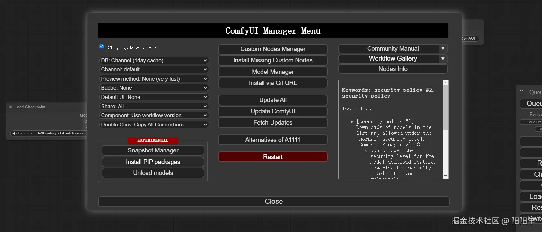
Task: Expand the Workflow Gallery arrow
Action: (x=443, y=59)
